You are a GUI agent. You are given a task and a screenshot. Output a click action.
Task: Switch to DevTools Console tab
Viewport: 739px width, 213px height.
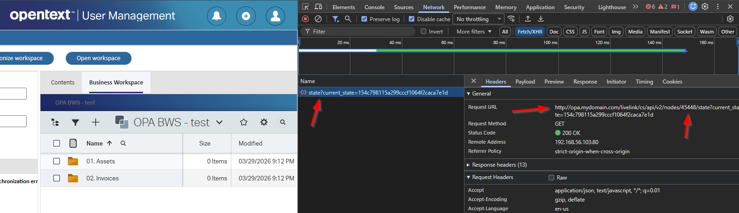pos(374,7)
